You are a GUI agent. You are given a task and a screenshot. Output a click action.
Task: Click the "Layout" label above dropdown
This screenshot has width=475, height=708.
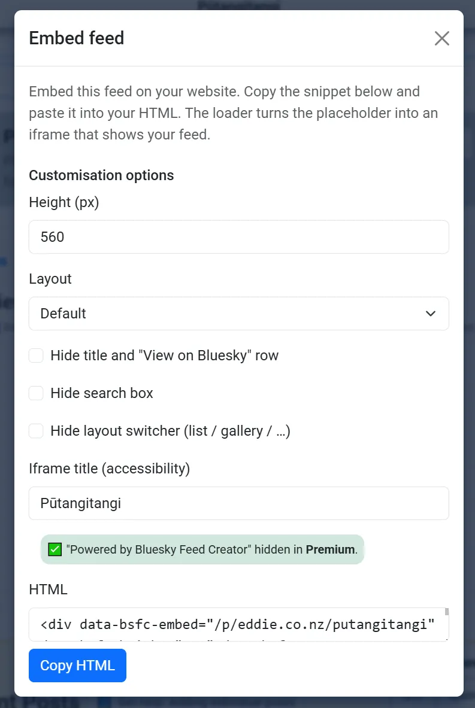pos(50,279)
